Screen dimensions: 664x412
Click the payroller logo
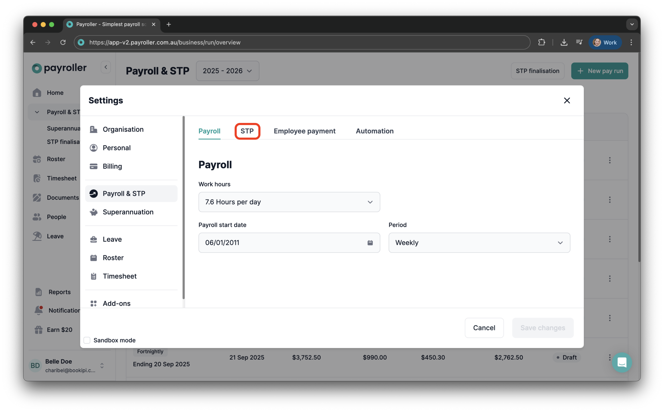[x=59, y=68]
